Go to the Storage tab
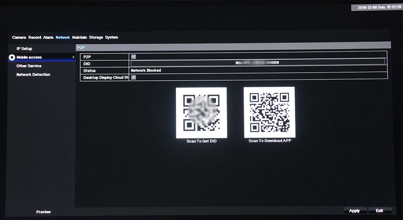Screen dimensions: 403x220 (x=96, y=37)
